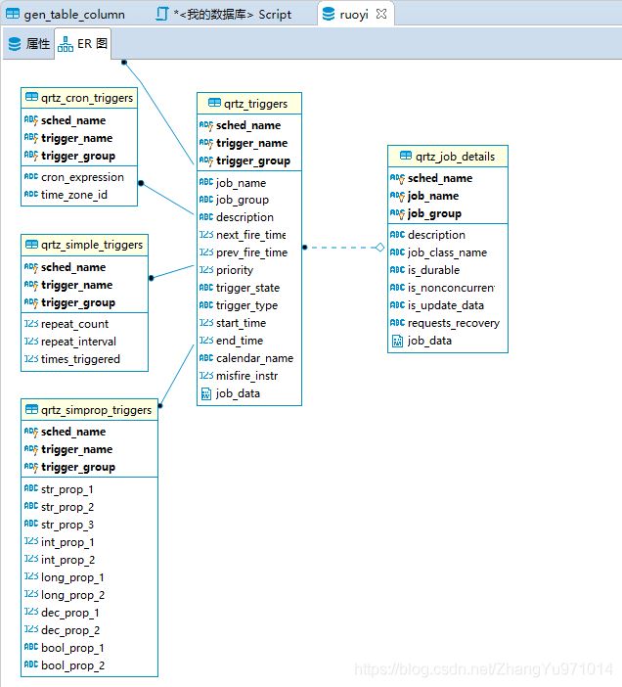Image resolution: width=622 pixels, height=687 pixels.
Task: Click the qrtz_job_details table icon
Action: click(x=406, y=156)
